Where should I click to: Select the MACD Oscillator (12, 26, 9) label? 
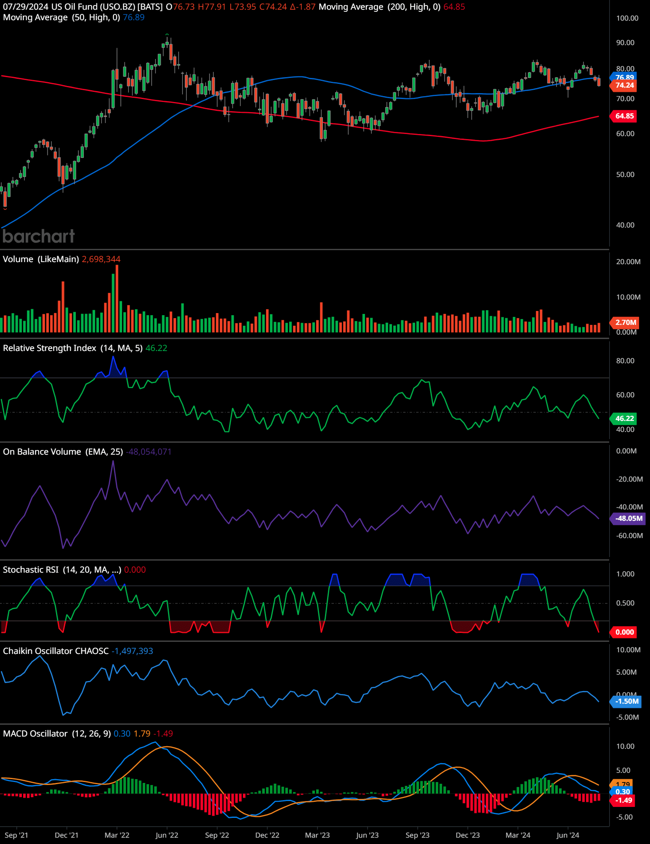click(x=57, y=734)
